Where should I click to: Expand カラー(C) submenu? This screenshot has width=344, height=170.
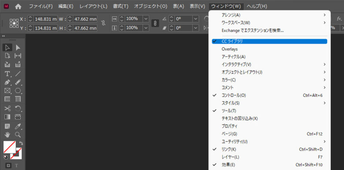click(x=269, y=80)
